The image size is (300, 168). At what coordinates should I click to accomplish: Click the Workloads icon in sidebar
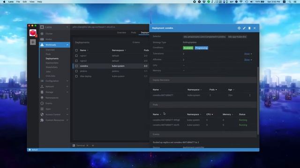[x=42, y=45]
